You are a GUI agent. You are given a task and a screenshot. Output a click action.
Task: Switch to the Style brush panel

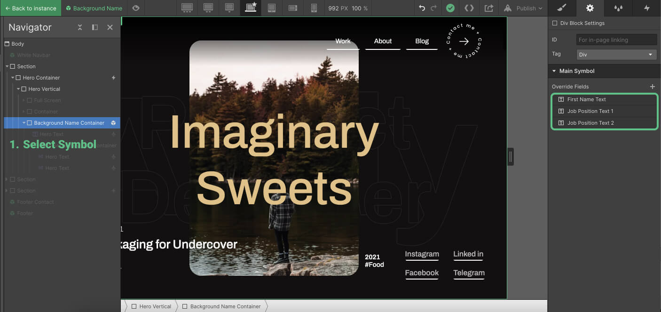coord(562,8)
